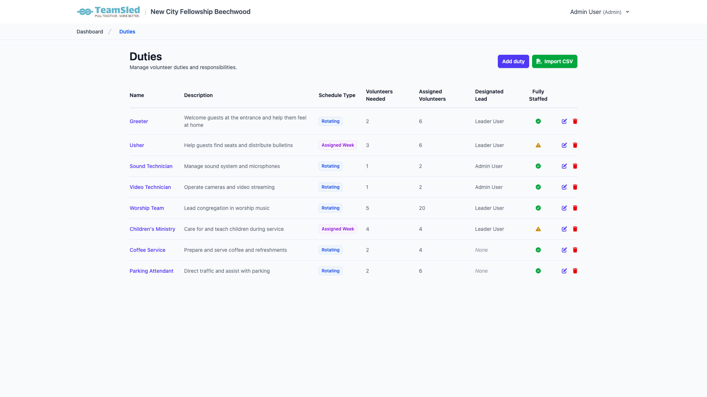Delete the Parking Attendant duty
Viewport: 707px width, 397px height.
pos(575,271)
